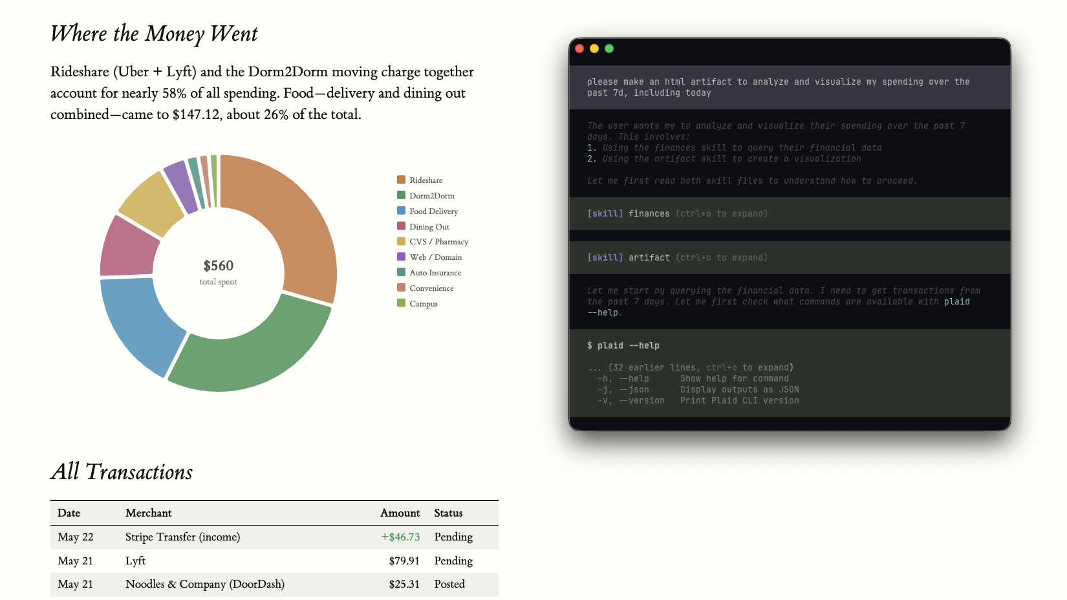Expand the artifact skill row
This screenshot has height=600, width=1067.
click(790, 257)
